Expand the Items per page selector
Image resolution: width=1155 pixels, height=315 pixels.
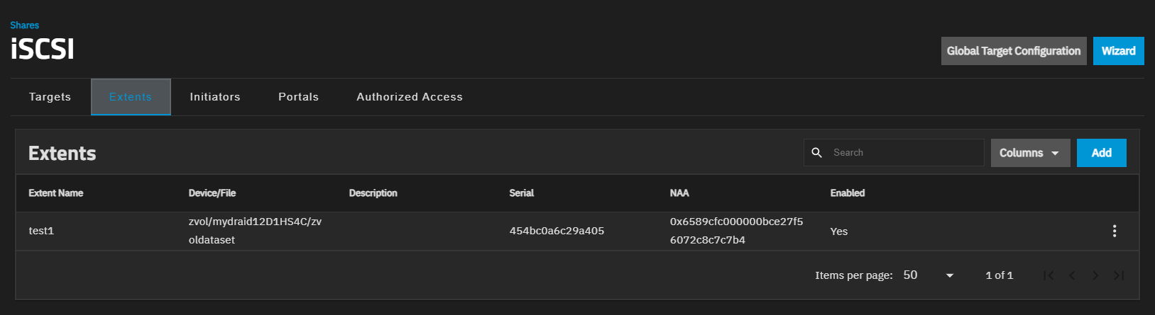point(929,275)
